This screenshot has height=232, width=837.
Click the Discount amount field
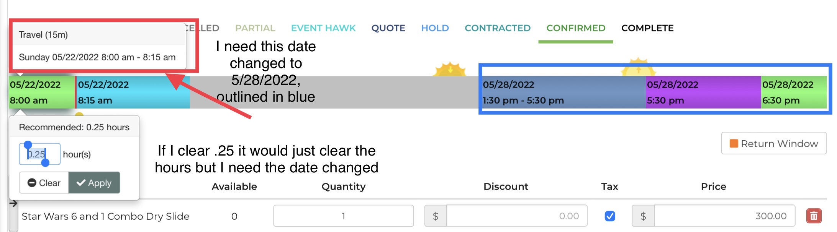pyautogui.click(x=516, y=216)
